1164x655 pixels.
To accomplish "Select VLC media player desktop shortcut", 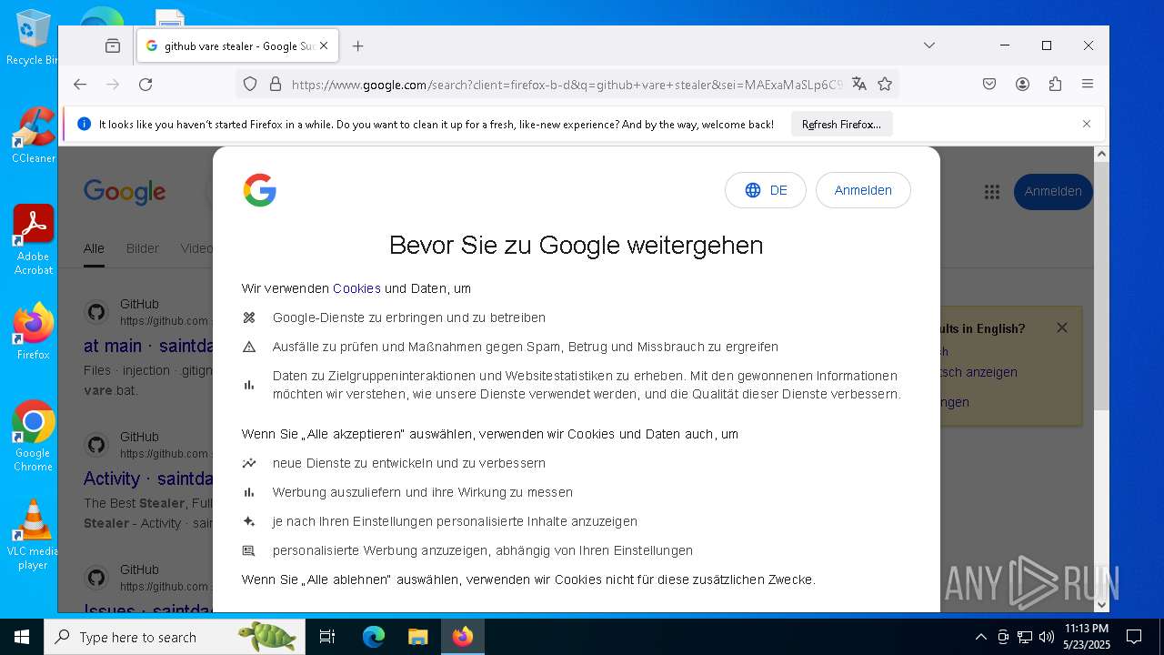I will 33,534.
